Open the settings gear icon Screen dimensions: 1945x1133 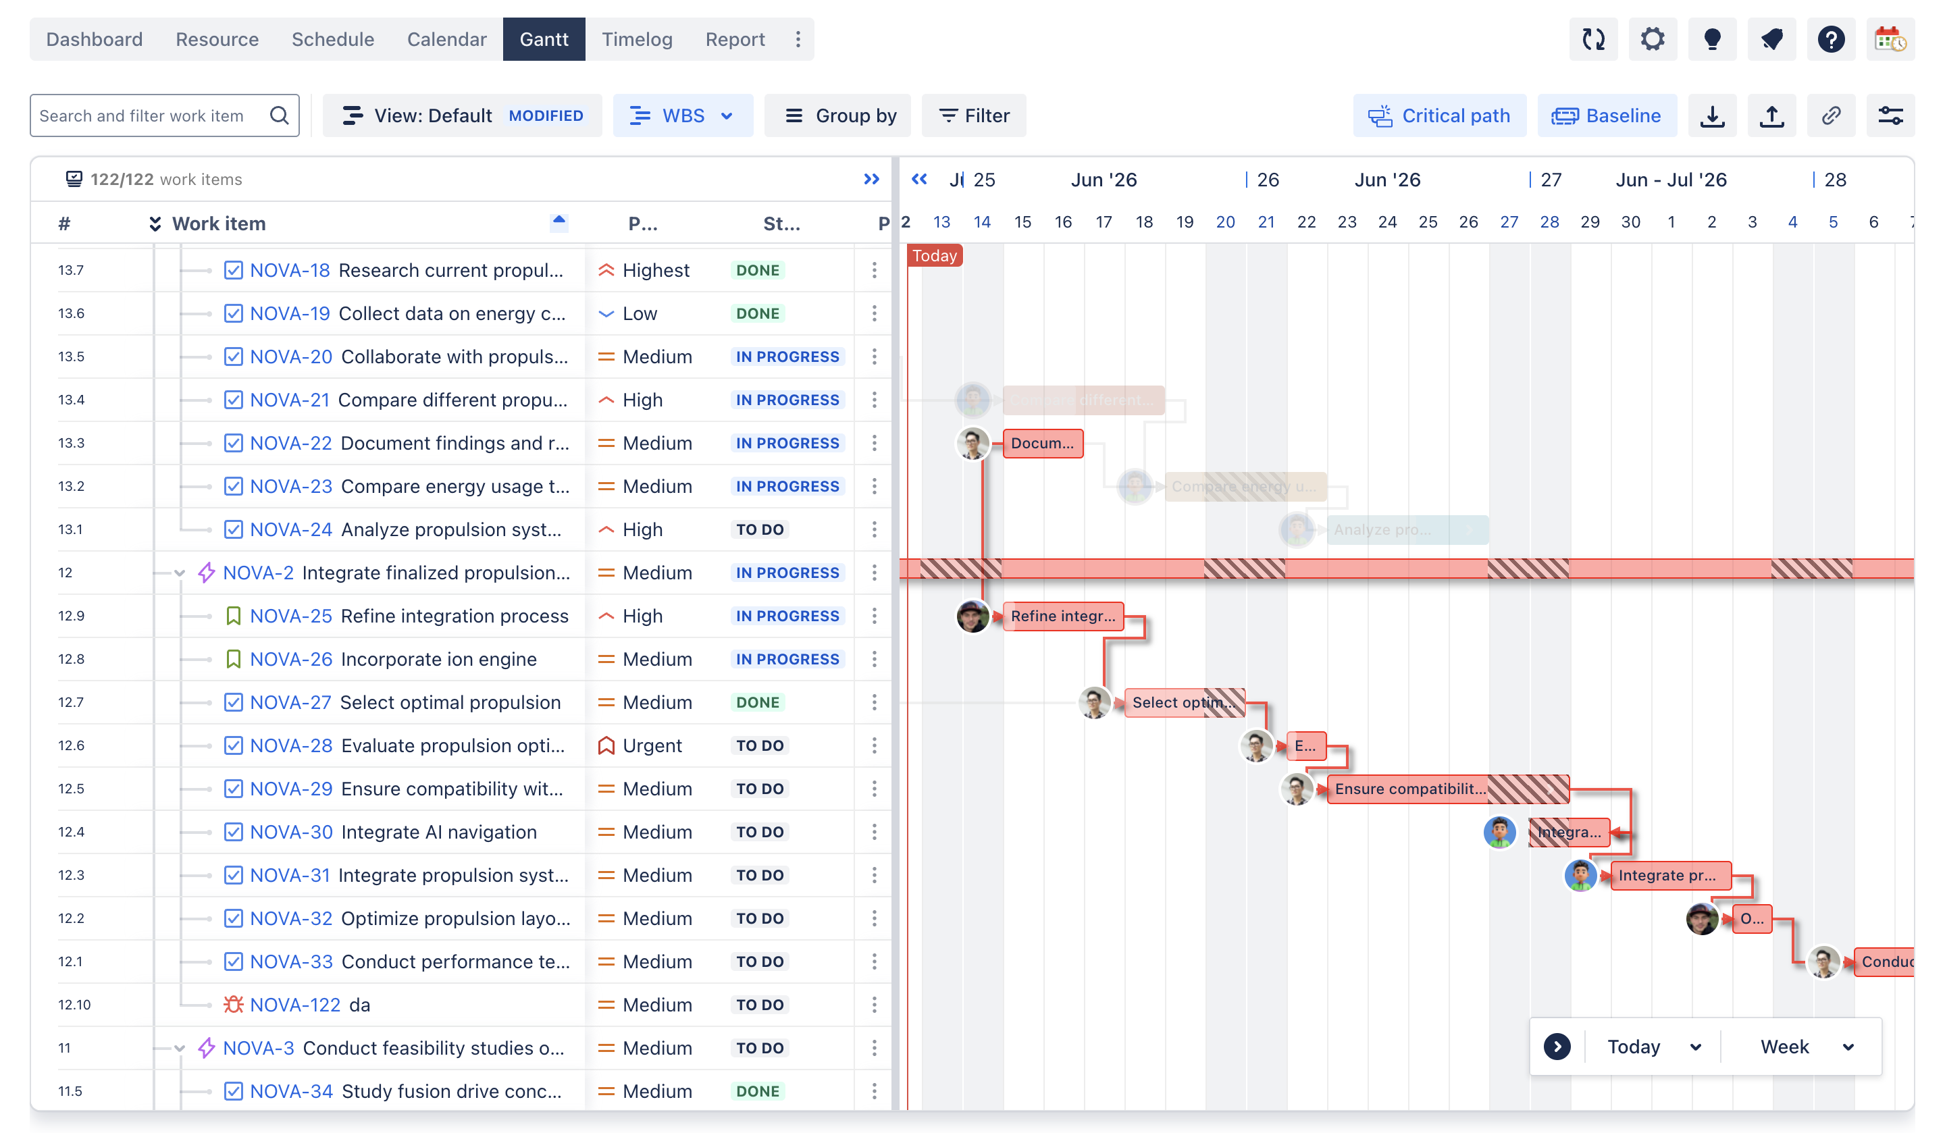point(1653,38)
